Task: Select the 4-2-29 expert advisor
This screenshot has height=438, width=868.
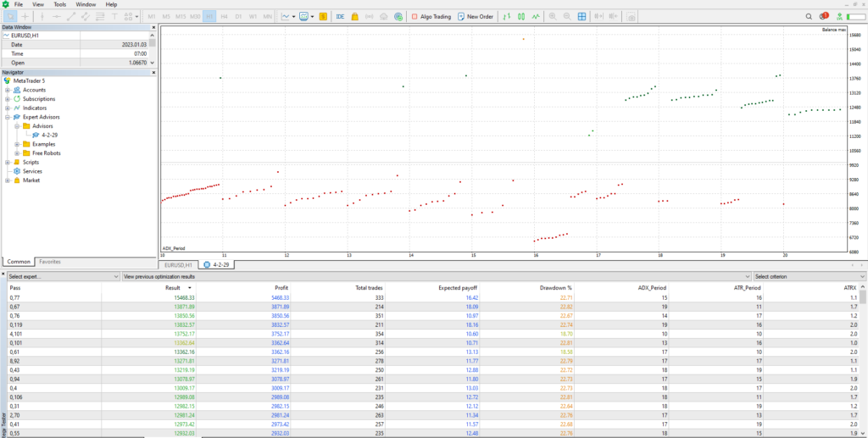Action: 48,136
